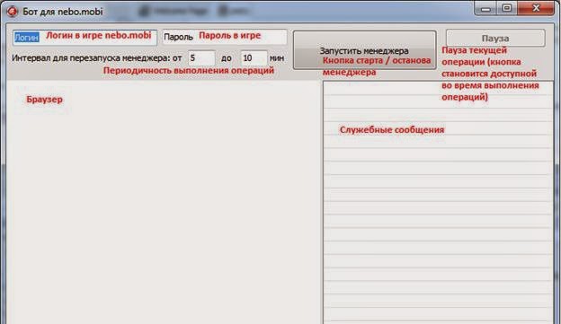Click the window title 'Бот для nebo.mobi'

(63, 12)
